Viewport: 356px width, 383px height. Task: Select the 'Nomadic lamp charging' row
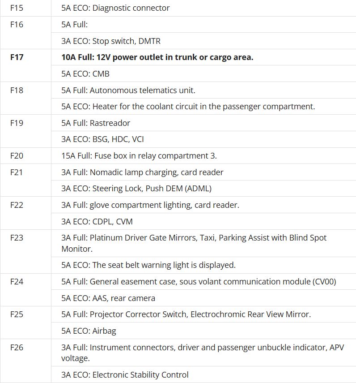(x=142, y=172)
